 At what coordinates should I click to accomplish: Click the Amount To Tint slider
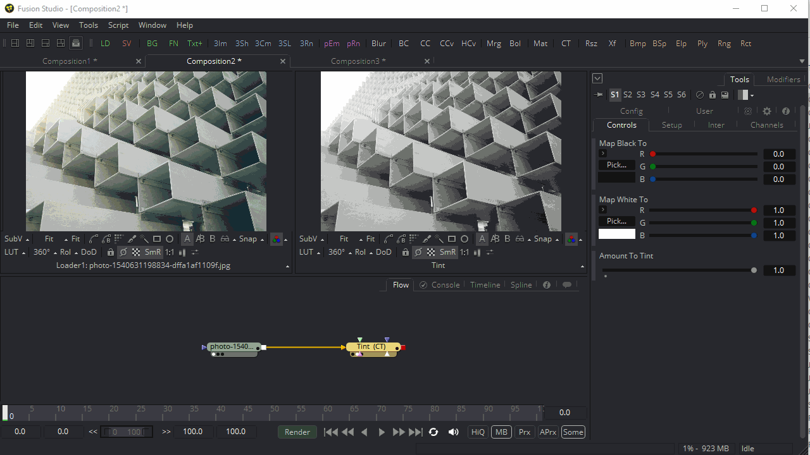680,270
